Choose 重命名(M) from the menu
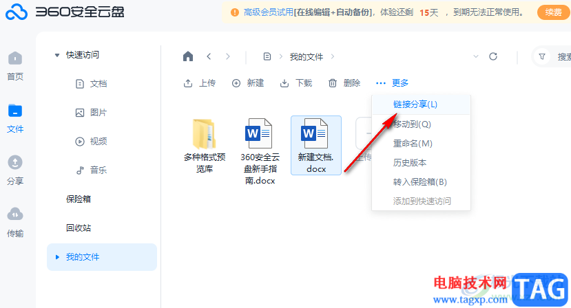 pyautogui.click(x=421, y=144)
